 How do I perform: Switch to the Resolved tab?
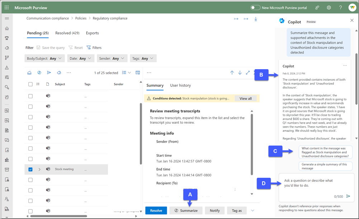click(67, 33)
